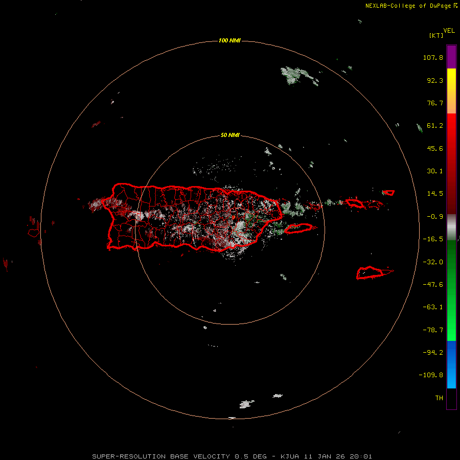The height and width of the screenshot is (460, 460).
Task: Click the 100 NMI range ring label
Action: (229, 40)
